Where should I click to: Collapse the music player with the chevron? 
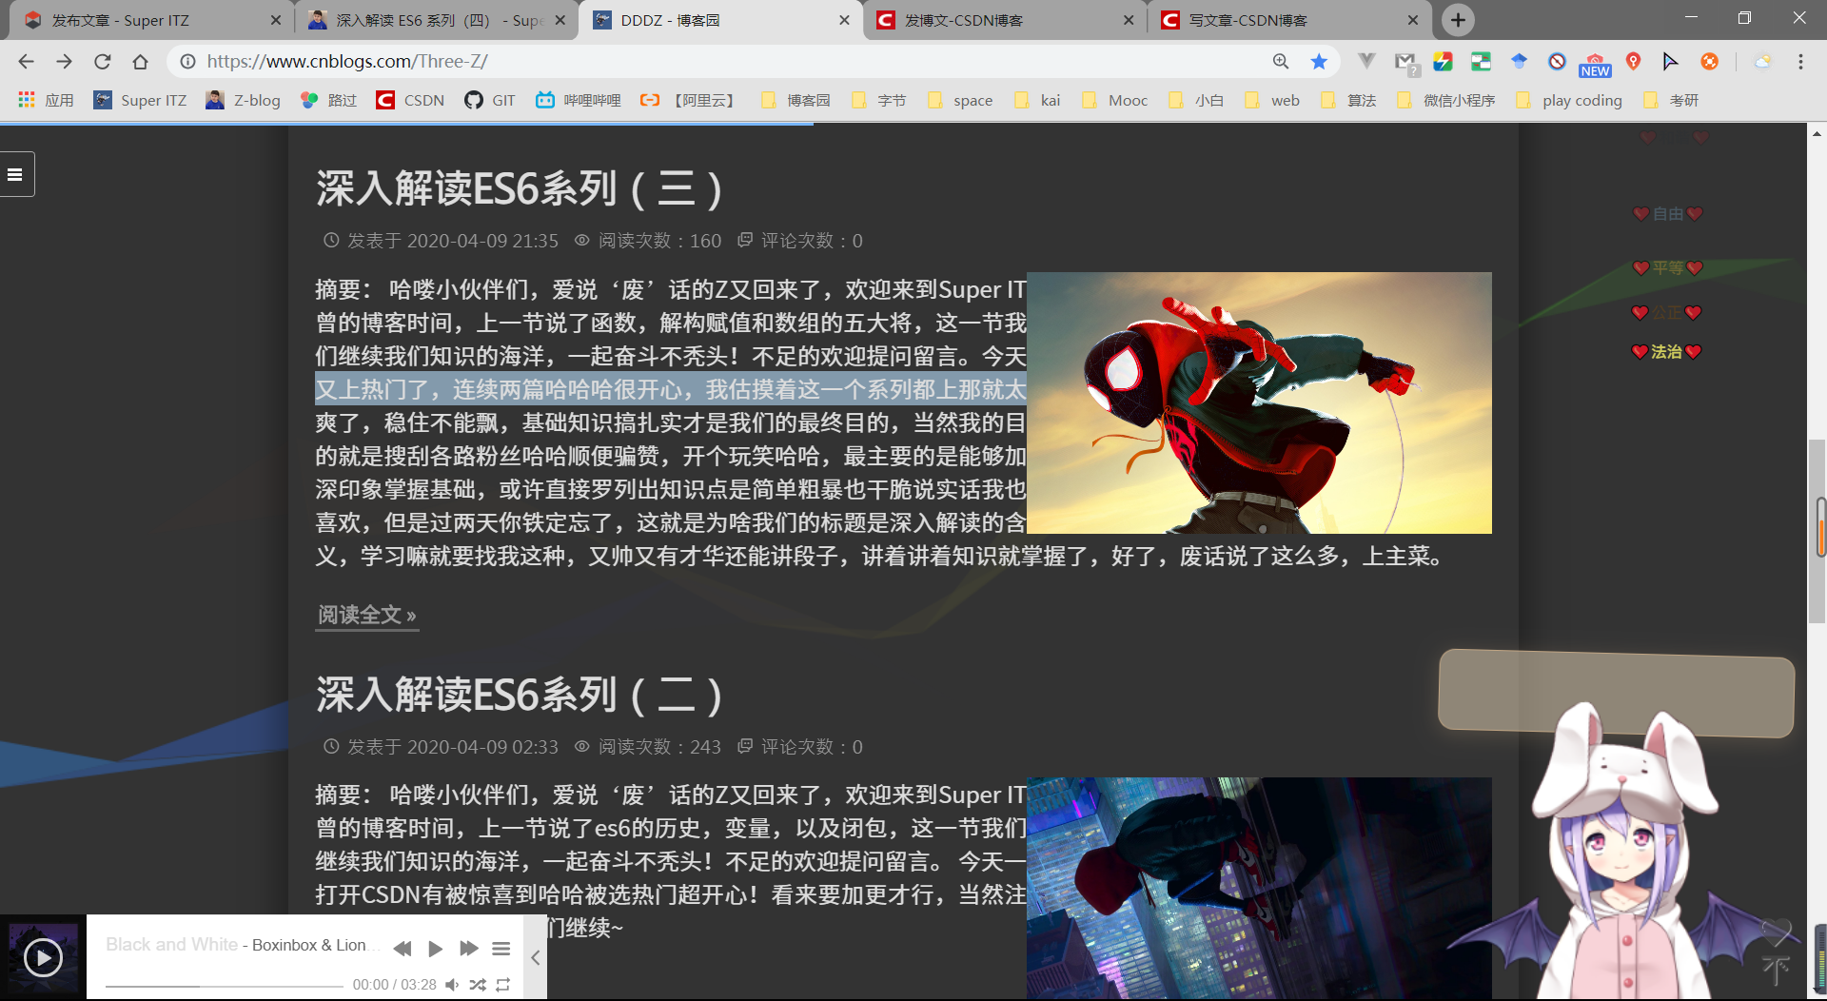(x=535, y=957)
